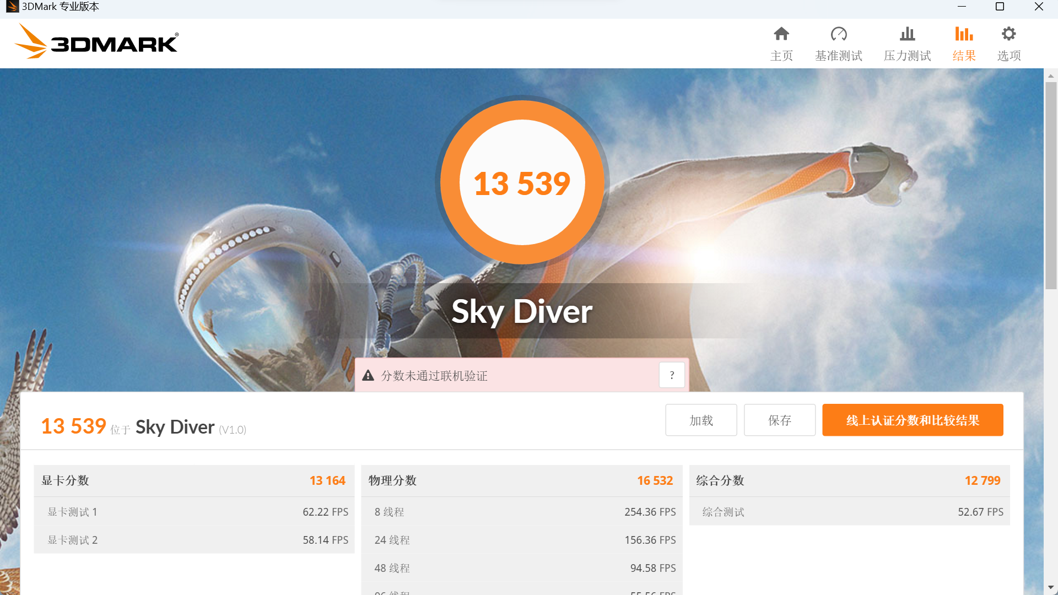This screenshot has height=595, width=1058.
Task: Click the 13 539 score circle
Action: click(x=522, y=182)
